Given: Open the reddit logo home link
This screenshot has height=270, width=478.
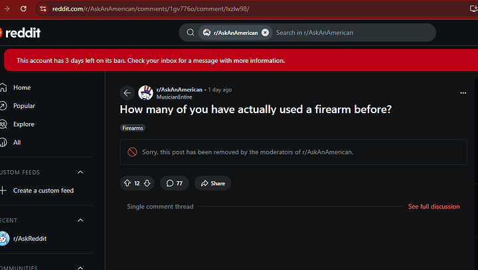Looking at the screenshot, I should click(20, 33).
